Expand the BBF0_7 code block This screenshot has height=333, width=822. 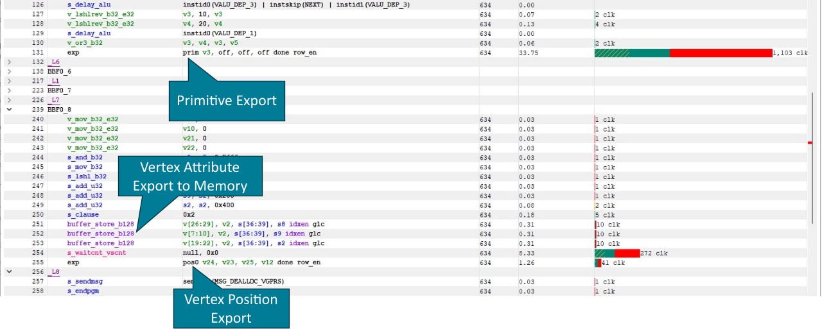9,90
